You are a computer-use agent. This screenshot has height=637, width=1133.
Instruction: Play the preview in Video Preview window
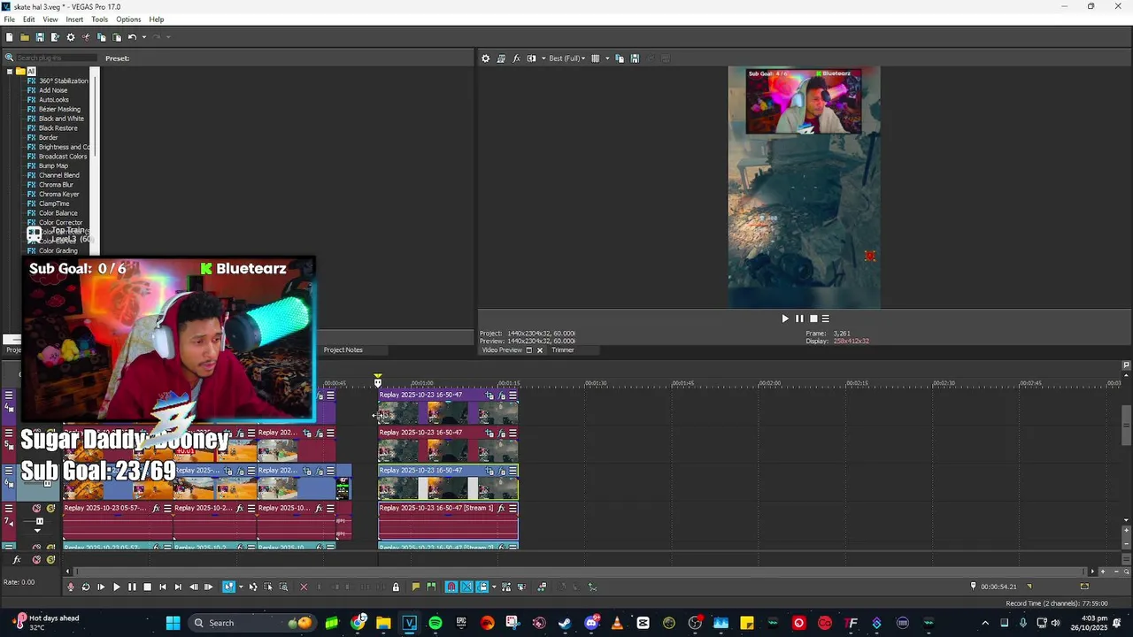tap(784, 318)
